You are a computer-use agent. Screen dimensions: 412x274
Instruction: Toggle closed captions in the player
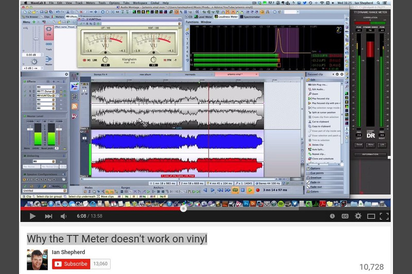345,216
